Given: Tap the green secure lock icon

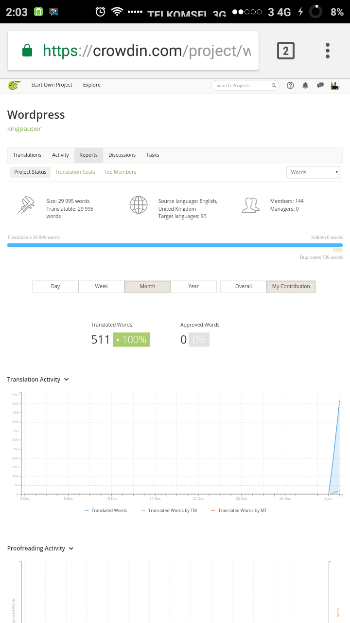Looking at the screenshot, I should tap(27, 51).
